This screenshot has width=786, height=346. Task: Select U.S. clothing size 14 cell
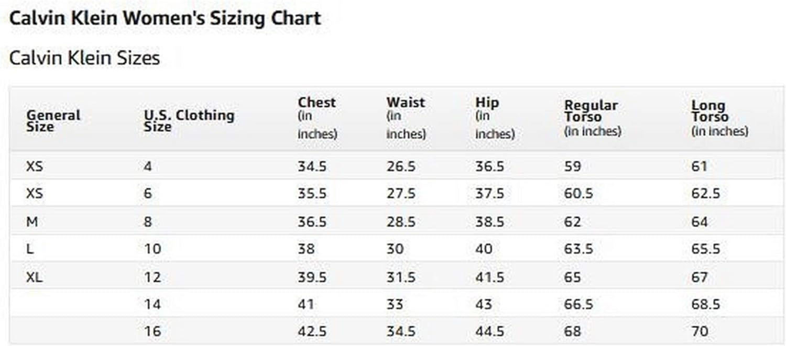(152, 304)
